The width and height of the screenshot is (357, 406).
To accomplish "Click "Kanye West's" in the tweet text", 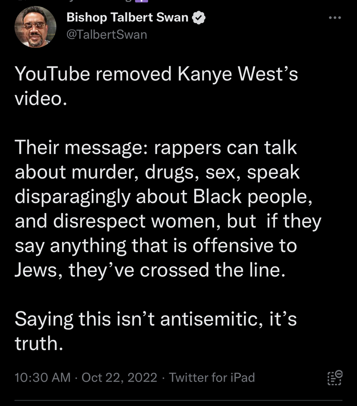I will 237,74.
